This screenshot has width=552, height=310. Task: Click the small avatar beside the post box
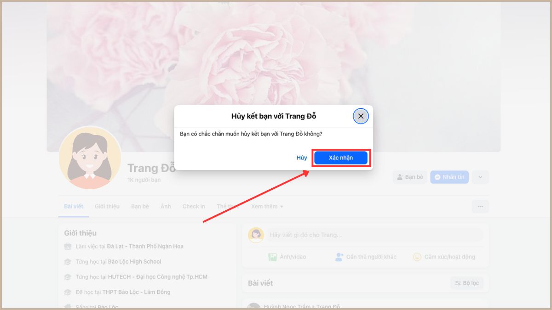(x=256, y=235)
